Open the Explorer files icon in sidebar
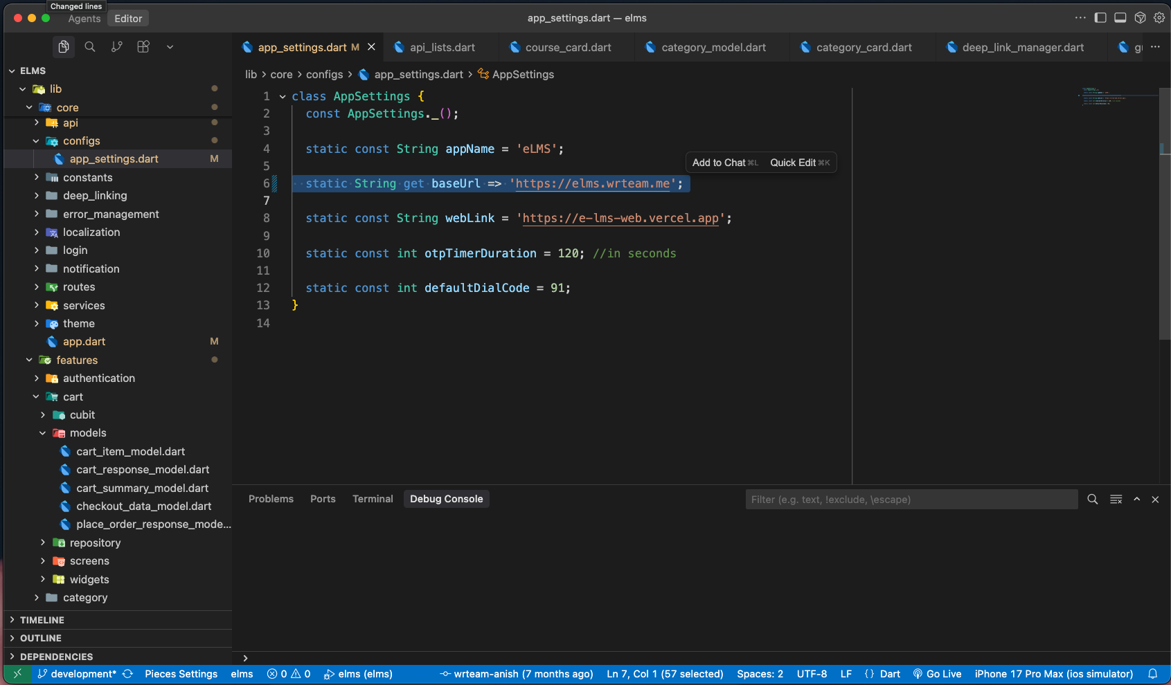This screenshot has width=1171, height=685. pos(64,46)
